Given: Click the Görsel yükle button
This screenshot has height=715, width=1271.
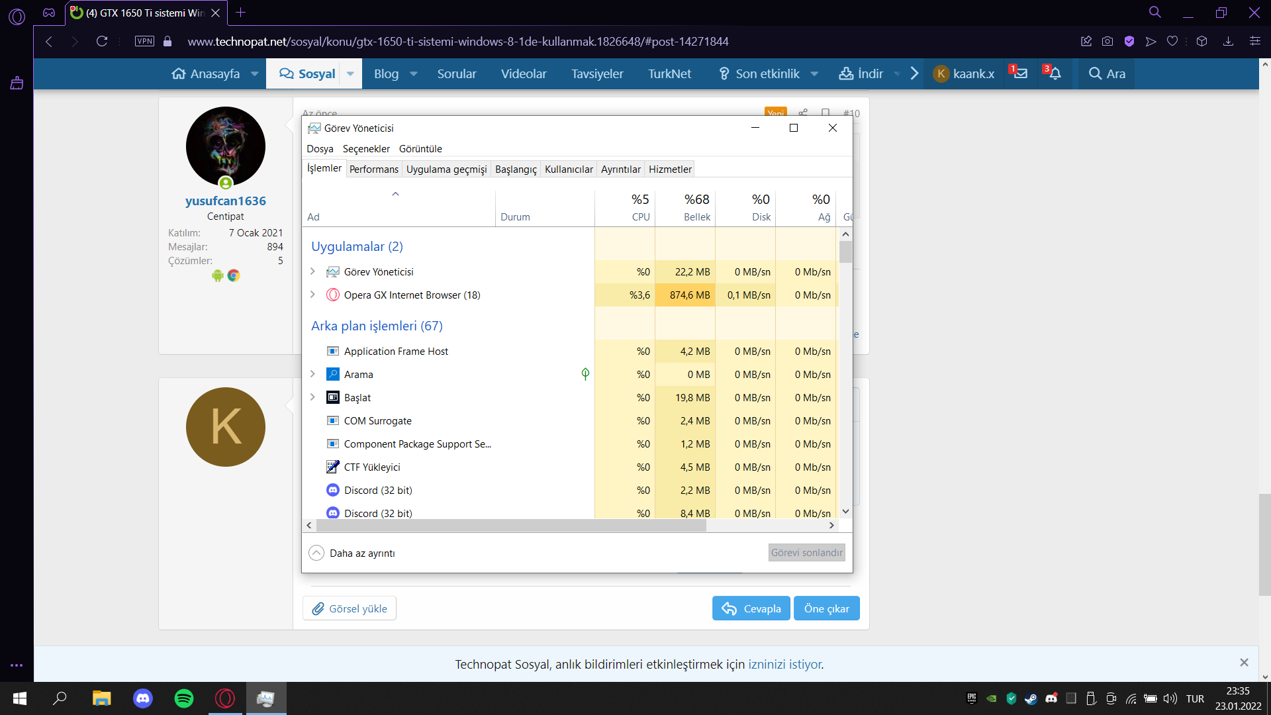Looking at the screenshot, I should click(350, 608).
